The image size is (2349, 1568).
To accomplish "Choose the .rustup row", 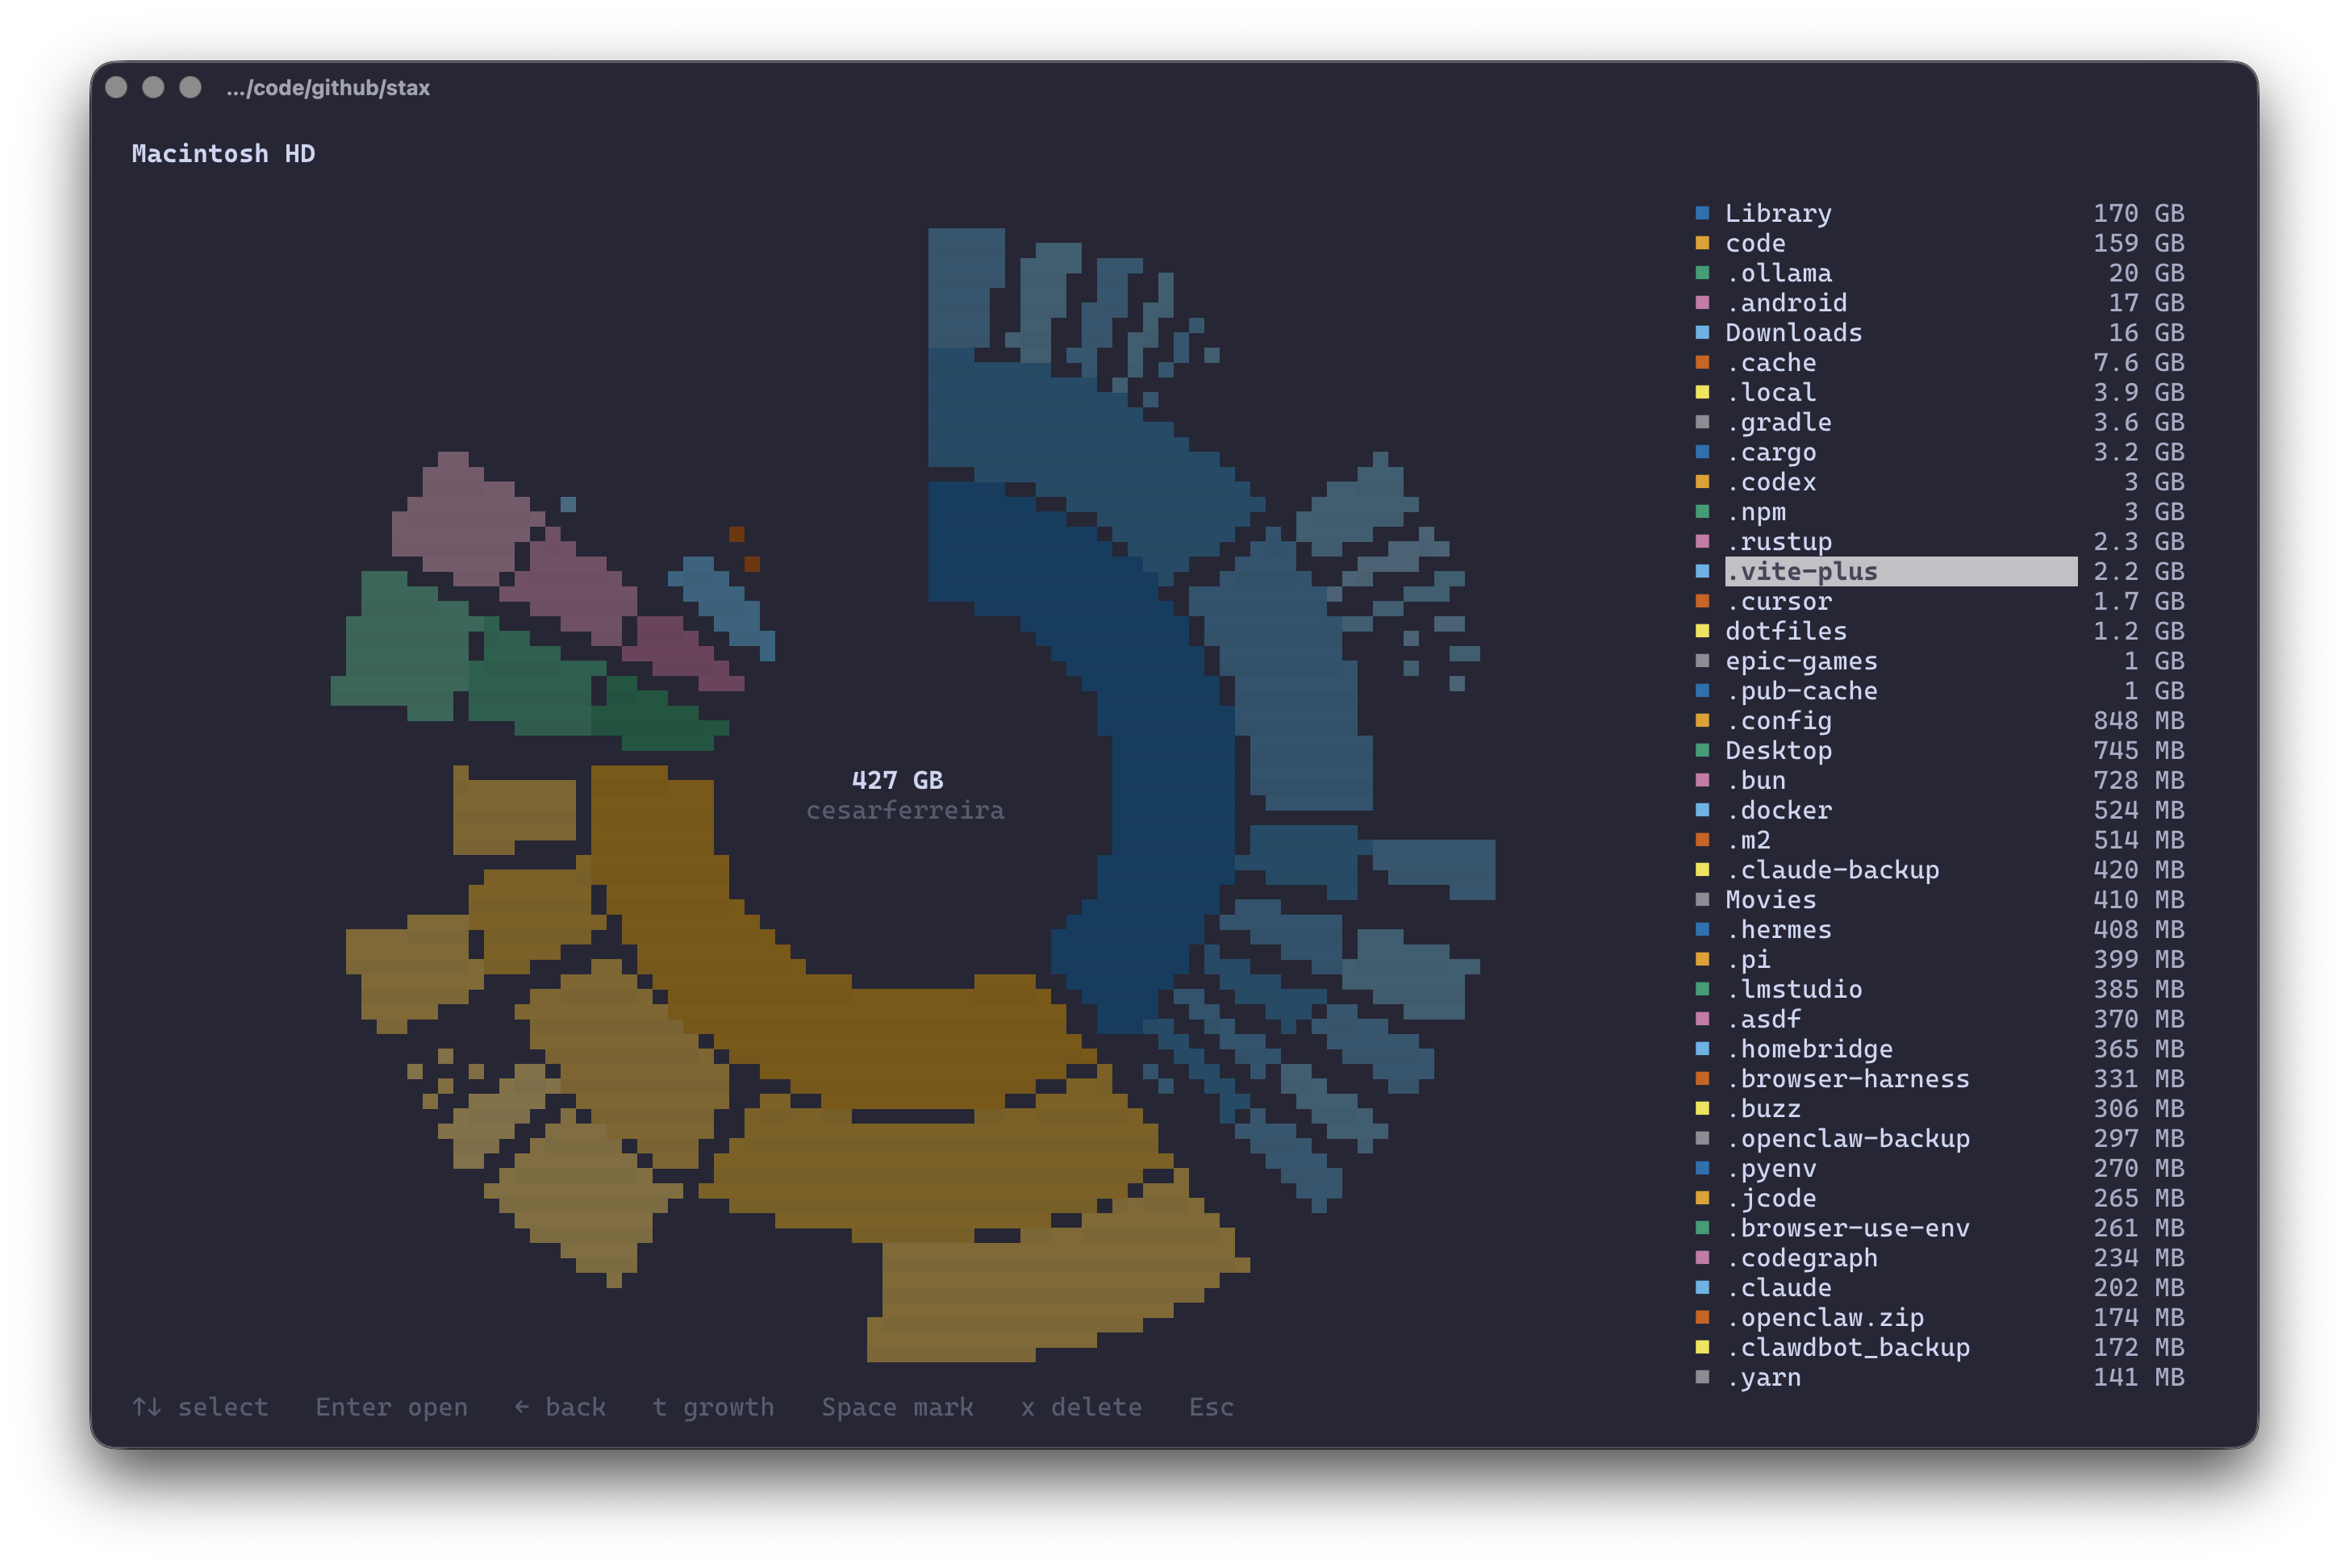I will [x=1939, y=542].
